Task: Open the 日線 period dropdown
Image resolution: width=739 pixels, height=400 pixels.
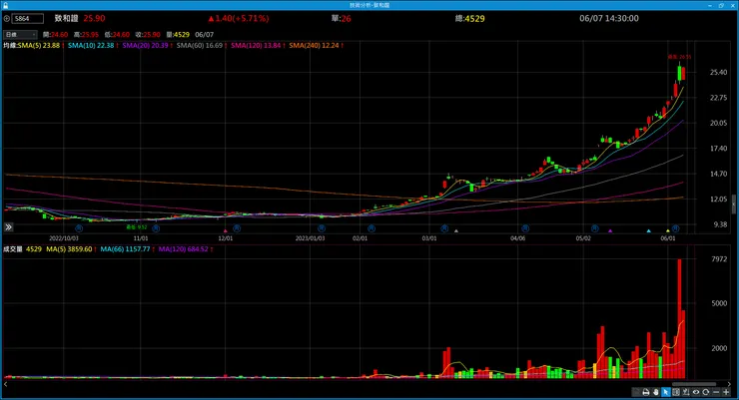Action: click(x=20, y=34)
